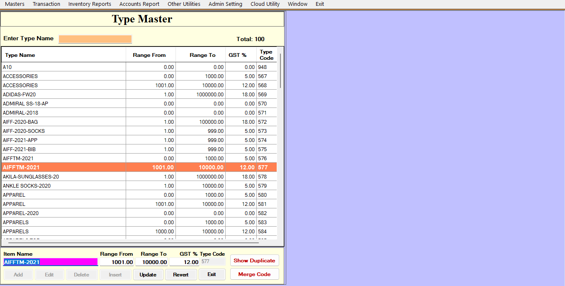Click the Show Duplicate button

coord(254,261)
